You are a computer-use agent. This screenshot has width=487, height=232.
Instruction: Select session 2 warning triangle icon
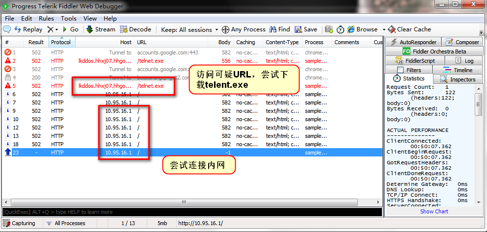8,61
